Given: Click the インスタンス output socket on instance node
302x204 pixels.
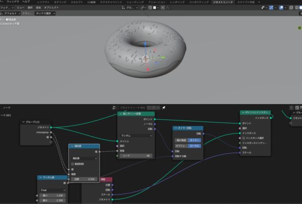Looking at the screenshot, I should click(x=271, y=117).
